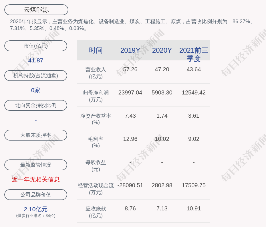
Task: Click net profit value 12549.42
Action: pyautogui.click(x=194, y=92)
